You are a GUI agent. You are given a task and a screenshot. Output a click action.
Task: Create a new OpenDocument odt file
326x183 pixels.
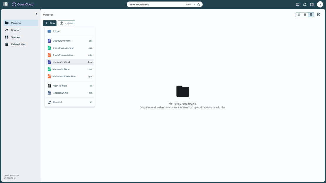point(70,41)
